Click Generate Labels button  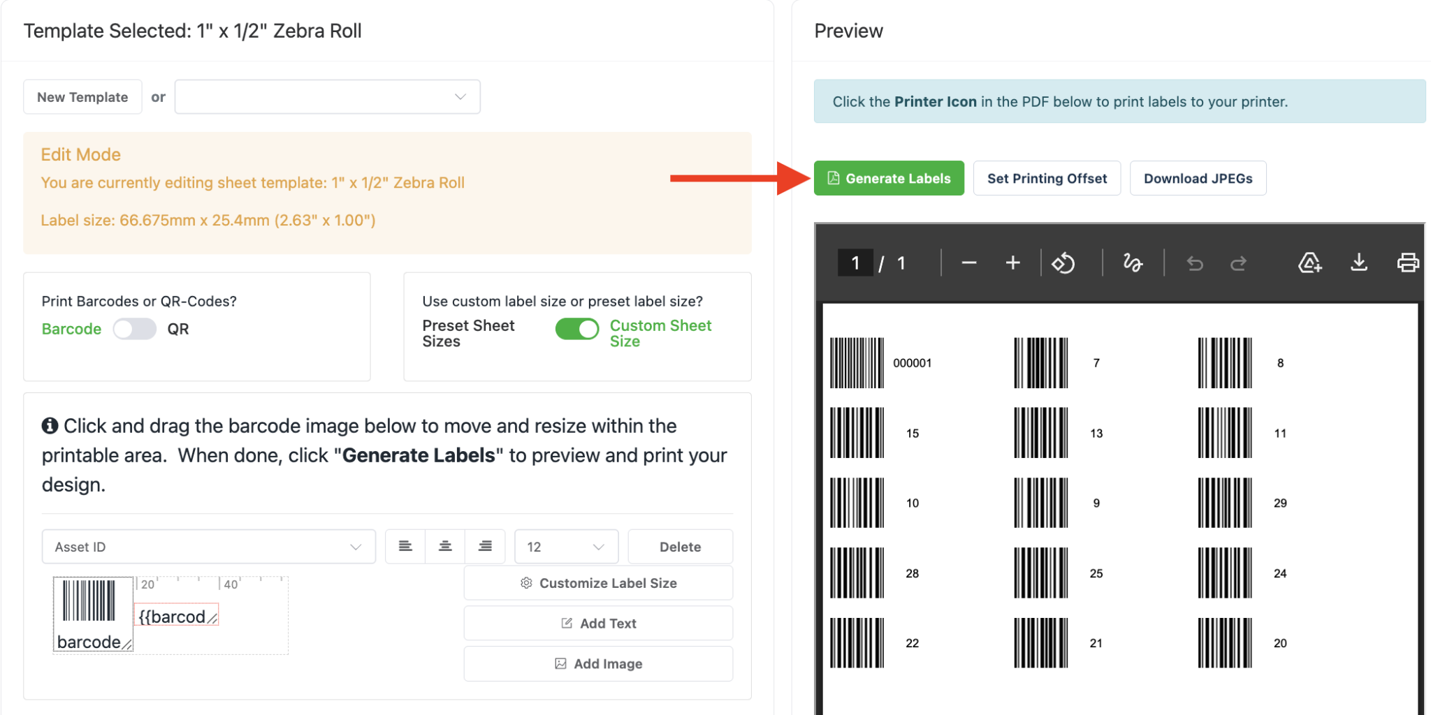tap(889, 178)
